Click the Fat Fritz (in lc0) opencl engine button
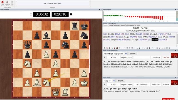Image resolution: width=178 pixels, height=100 pixels. pyautogui.click(x=113, y=54)
